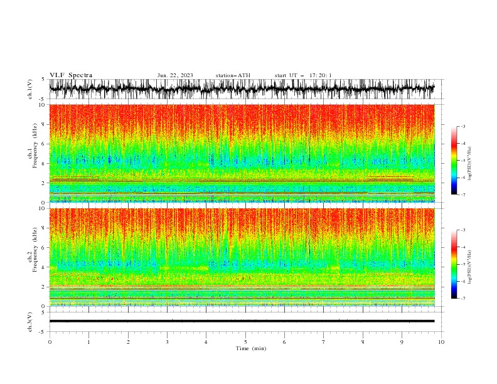Select the date text "Jun. 22, 2023"
Viewport: 497px width, 384px height.
175,75
